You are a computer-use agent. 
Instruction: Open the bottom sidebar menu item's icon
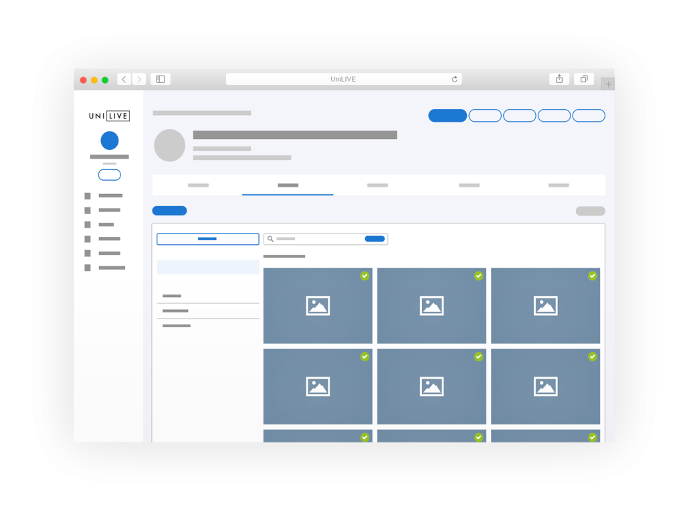pyautogui.click(x=88, y=268)
